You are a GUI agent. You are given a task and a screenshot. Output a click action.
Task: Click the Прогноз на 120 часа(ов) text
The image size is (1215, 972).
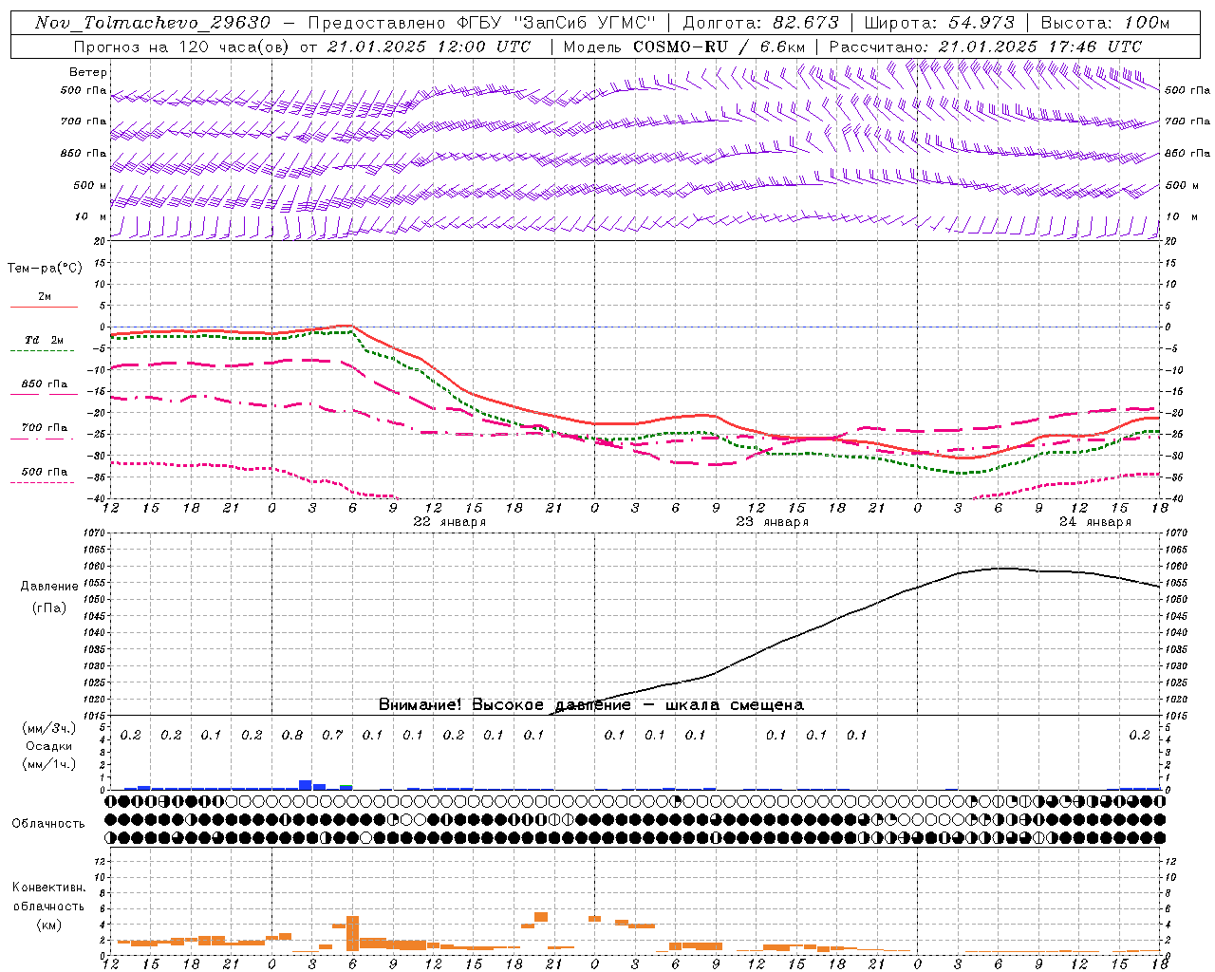pyautogui.click(x=182, y=47)
